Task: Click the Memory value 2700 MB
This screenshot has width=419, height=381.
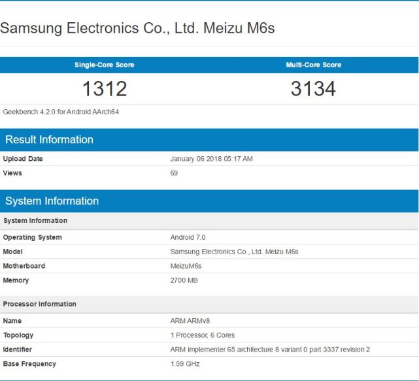Action: point(184,280)
